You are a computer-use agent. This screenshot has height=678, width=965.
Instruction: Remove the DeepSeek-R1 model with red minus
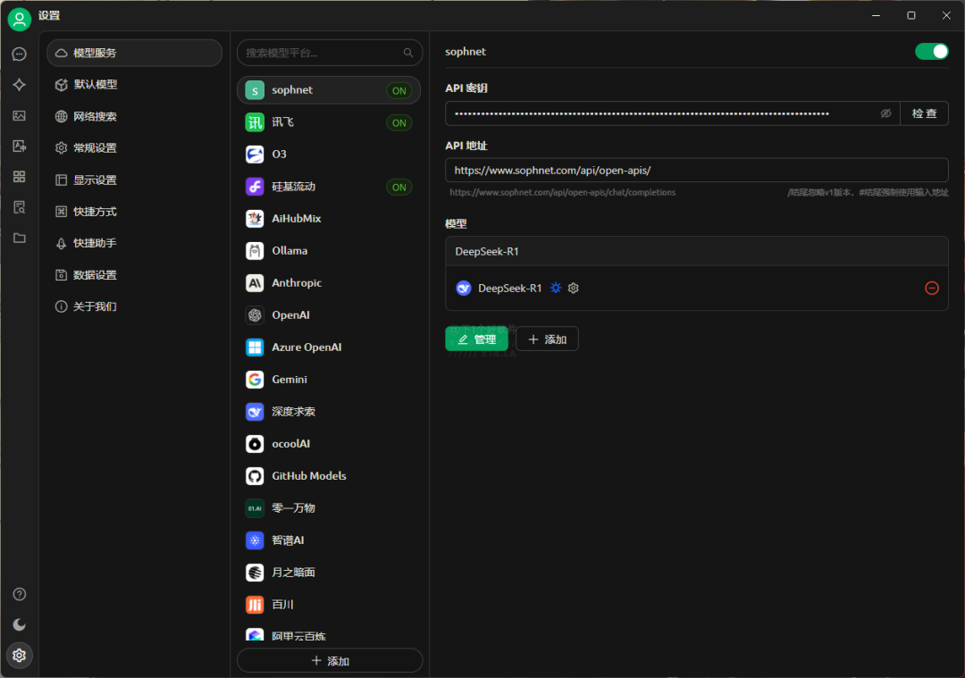click(x=932, y=288)
